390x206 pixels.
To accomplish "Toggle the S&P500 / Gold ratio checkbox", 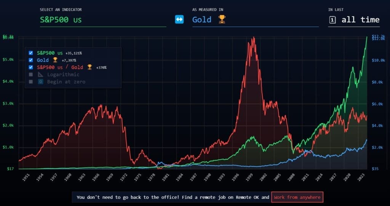I will pyautogui.click(x=31, y=67).
